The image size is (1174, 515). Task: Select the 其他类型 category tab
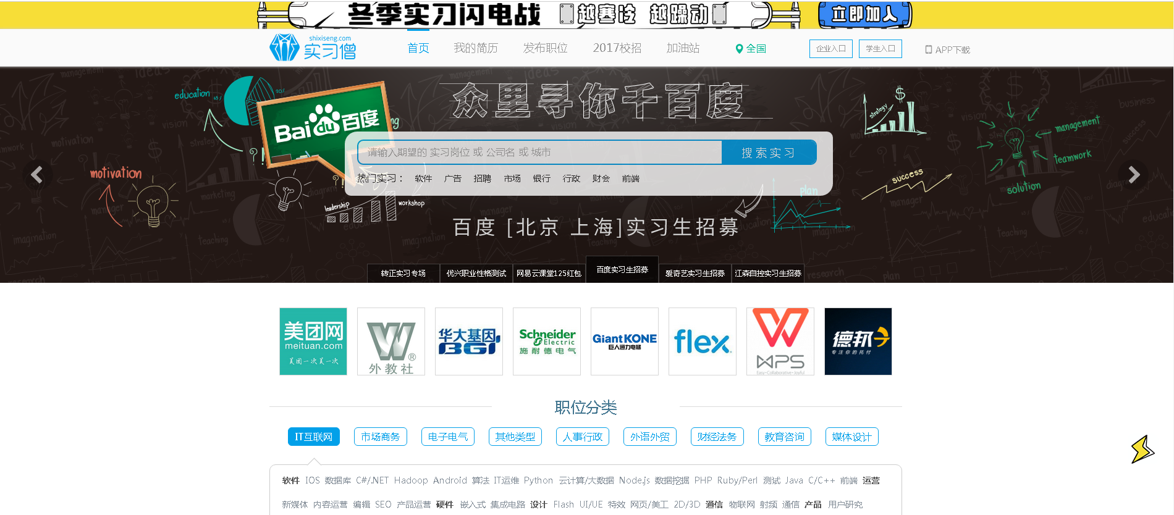tap(515, 437)
